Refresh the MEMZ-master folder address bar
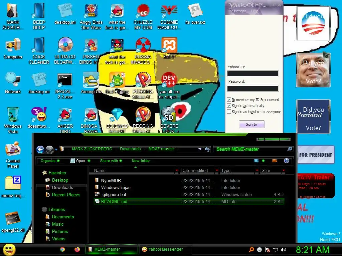Screen dimensions: 342x256 click(207, 149)
